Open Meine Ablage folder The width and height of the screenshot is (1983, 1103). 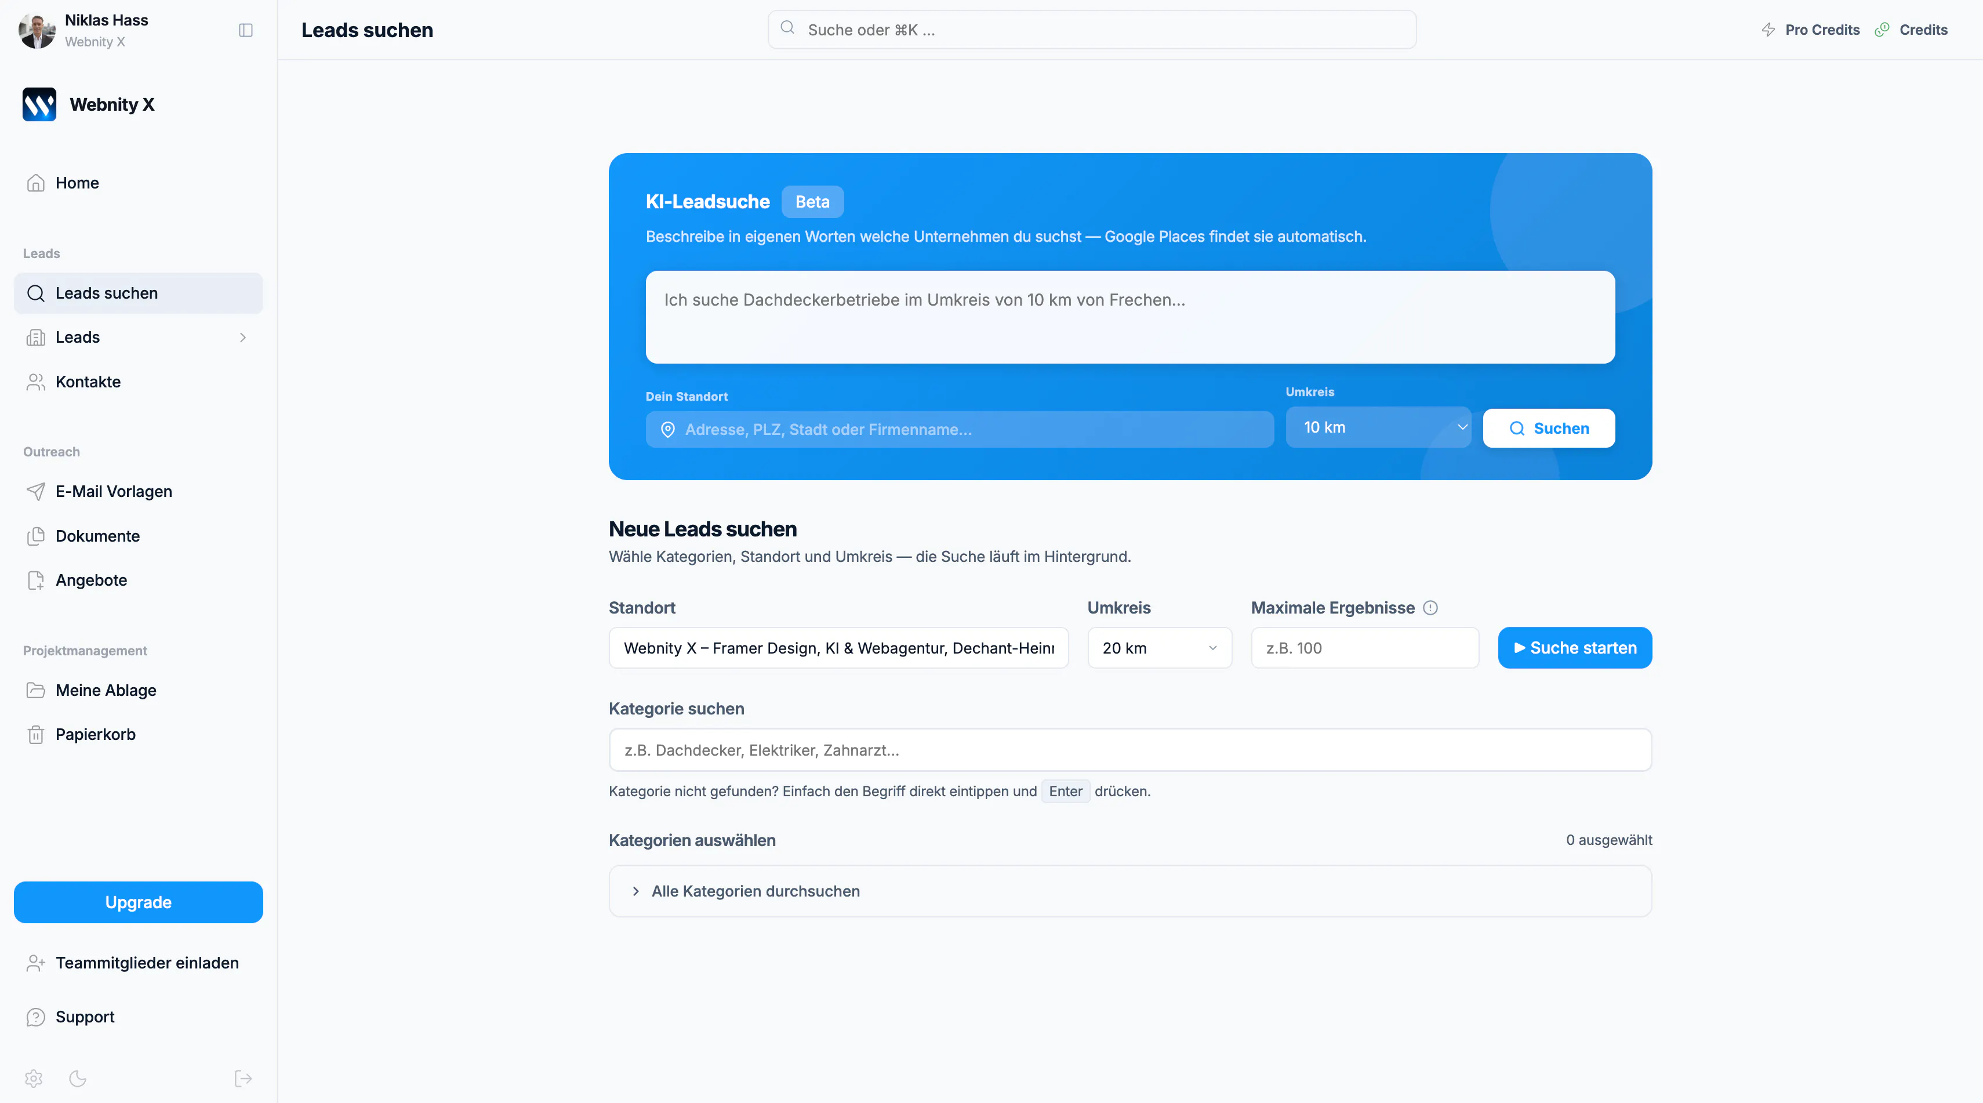click(x=139, y=691)
